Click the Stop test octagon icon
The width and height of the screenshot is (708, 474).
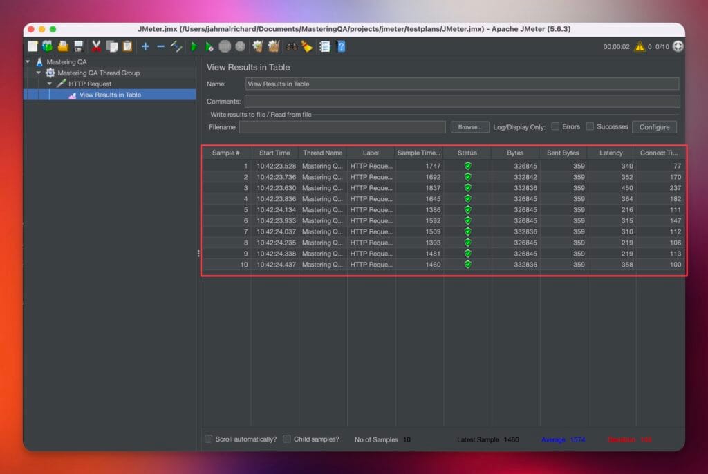(225, 46)
